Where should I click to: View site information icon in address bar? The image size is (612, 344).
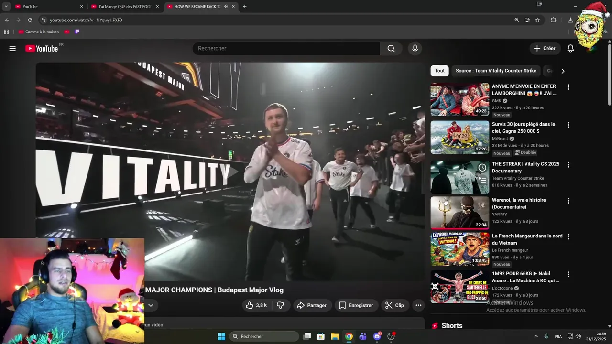tap(44, 20)
